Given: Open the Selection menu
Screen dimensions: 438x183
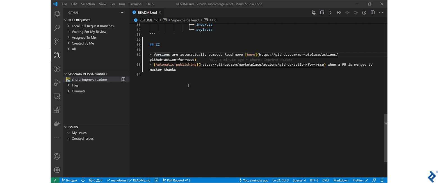Looking at the screenshot, I should click(x=88, y=4).
